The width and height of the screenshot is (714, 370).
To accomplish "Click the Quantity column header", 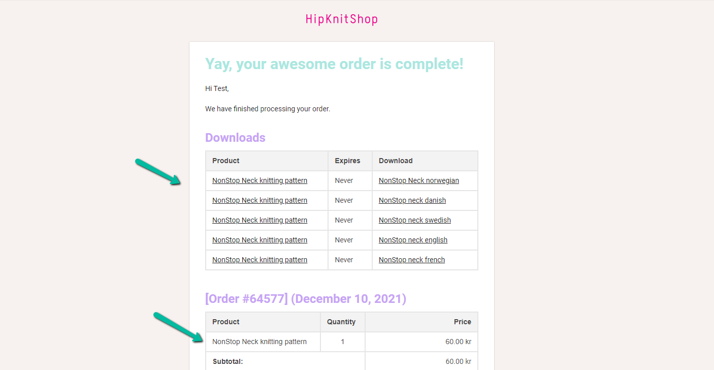I will pyautogui.click(x=341, y=322).
